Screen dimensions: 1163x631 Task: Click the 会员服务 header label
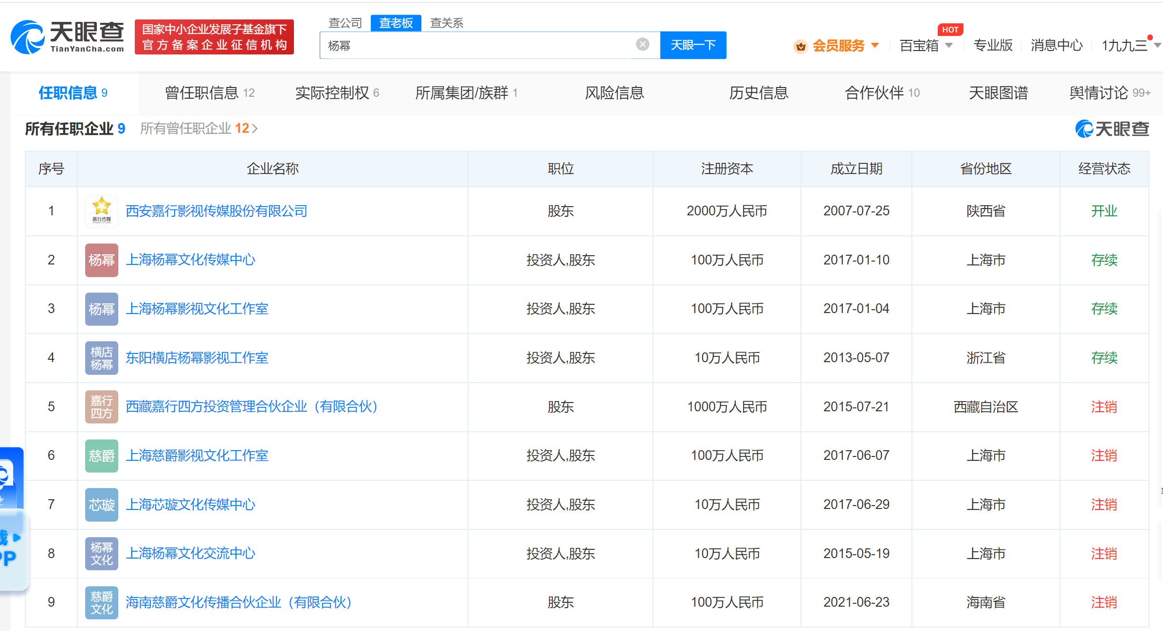coord(838,46)
